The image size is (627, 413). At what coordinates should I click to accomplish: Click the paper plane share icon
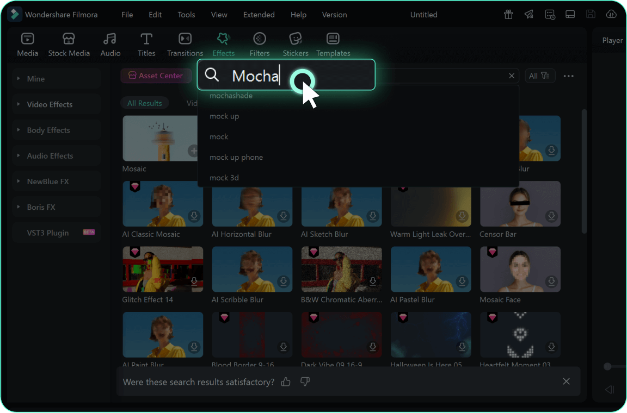(529, 14)
